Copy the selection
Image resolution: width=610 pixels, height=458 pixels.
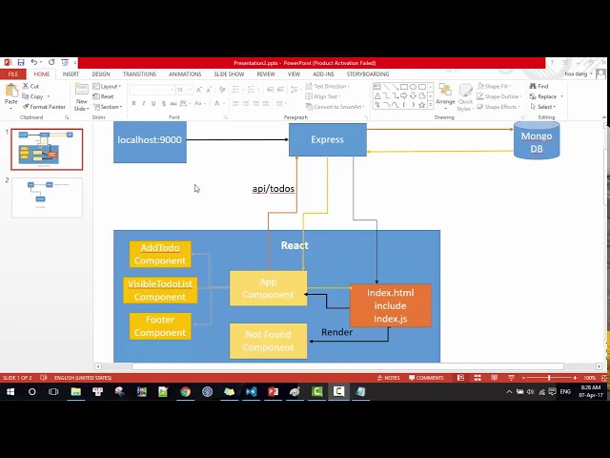coord(33,96)
